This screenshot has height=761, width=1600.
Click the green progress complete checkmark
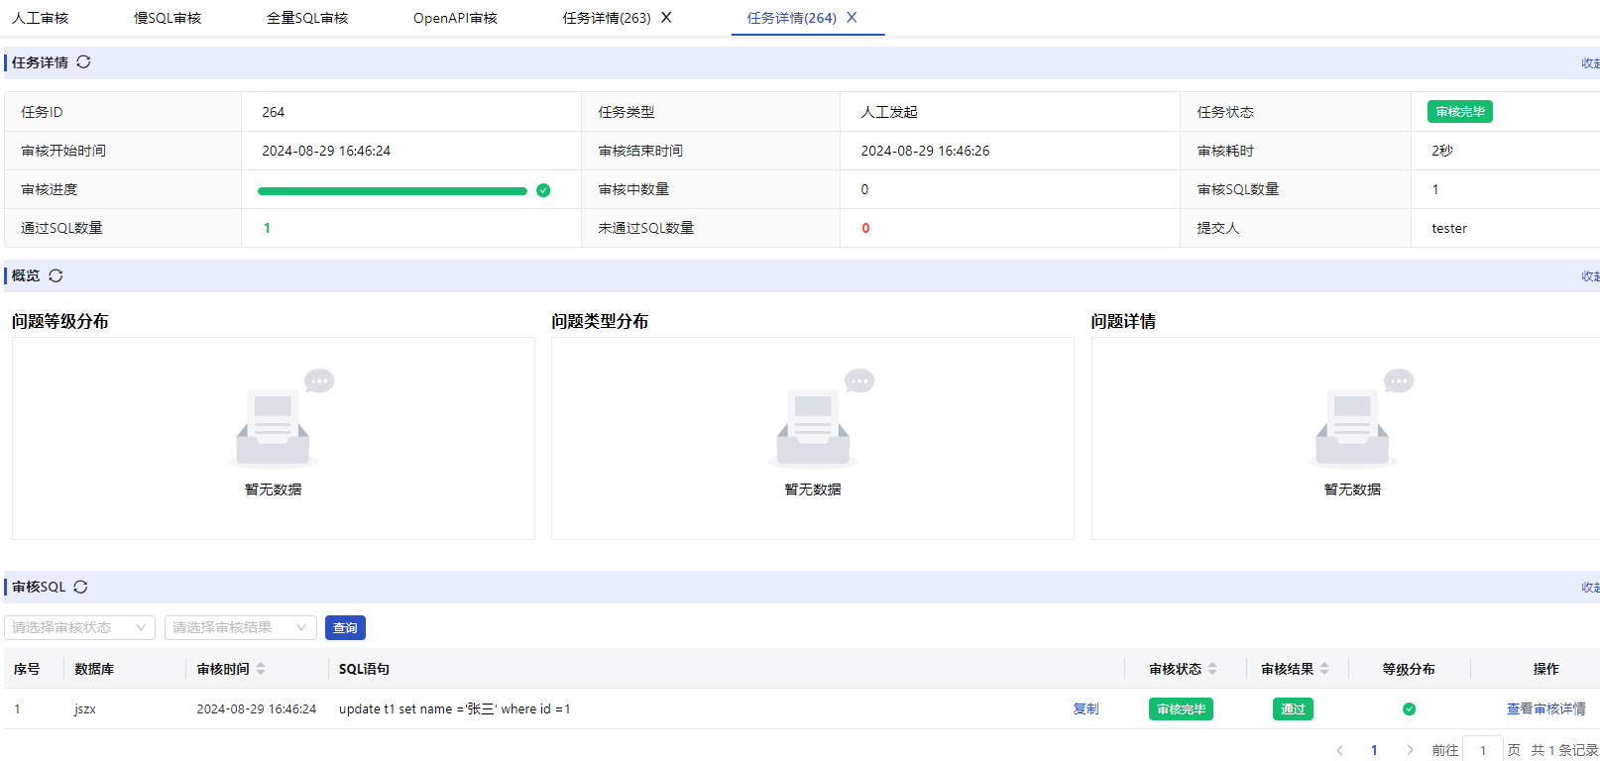(x=543, y=190)
